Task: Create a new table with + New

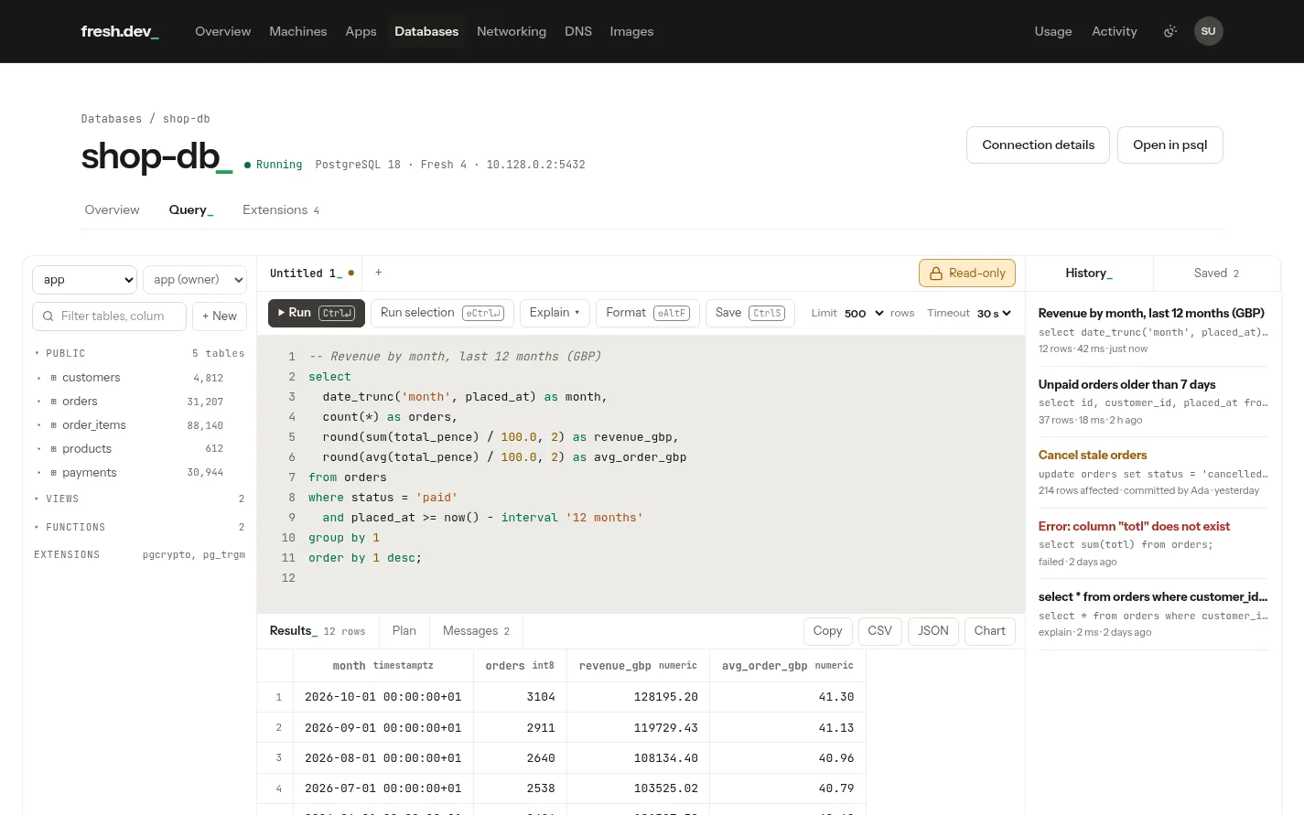Action: point(220,316)
